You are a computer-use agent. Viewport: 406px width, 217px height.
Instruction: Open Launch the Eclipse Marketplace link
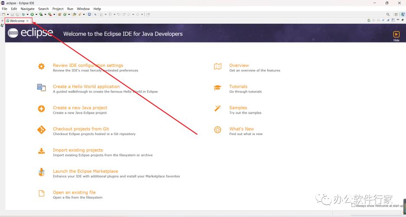click(x=85, y=171)
